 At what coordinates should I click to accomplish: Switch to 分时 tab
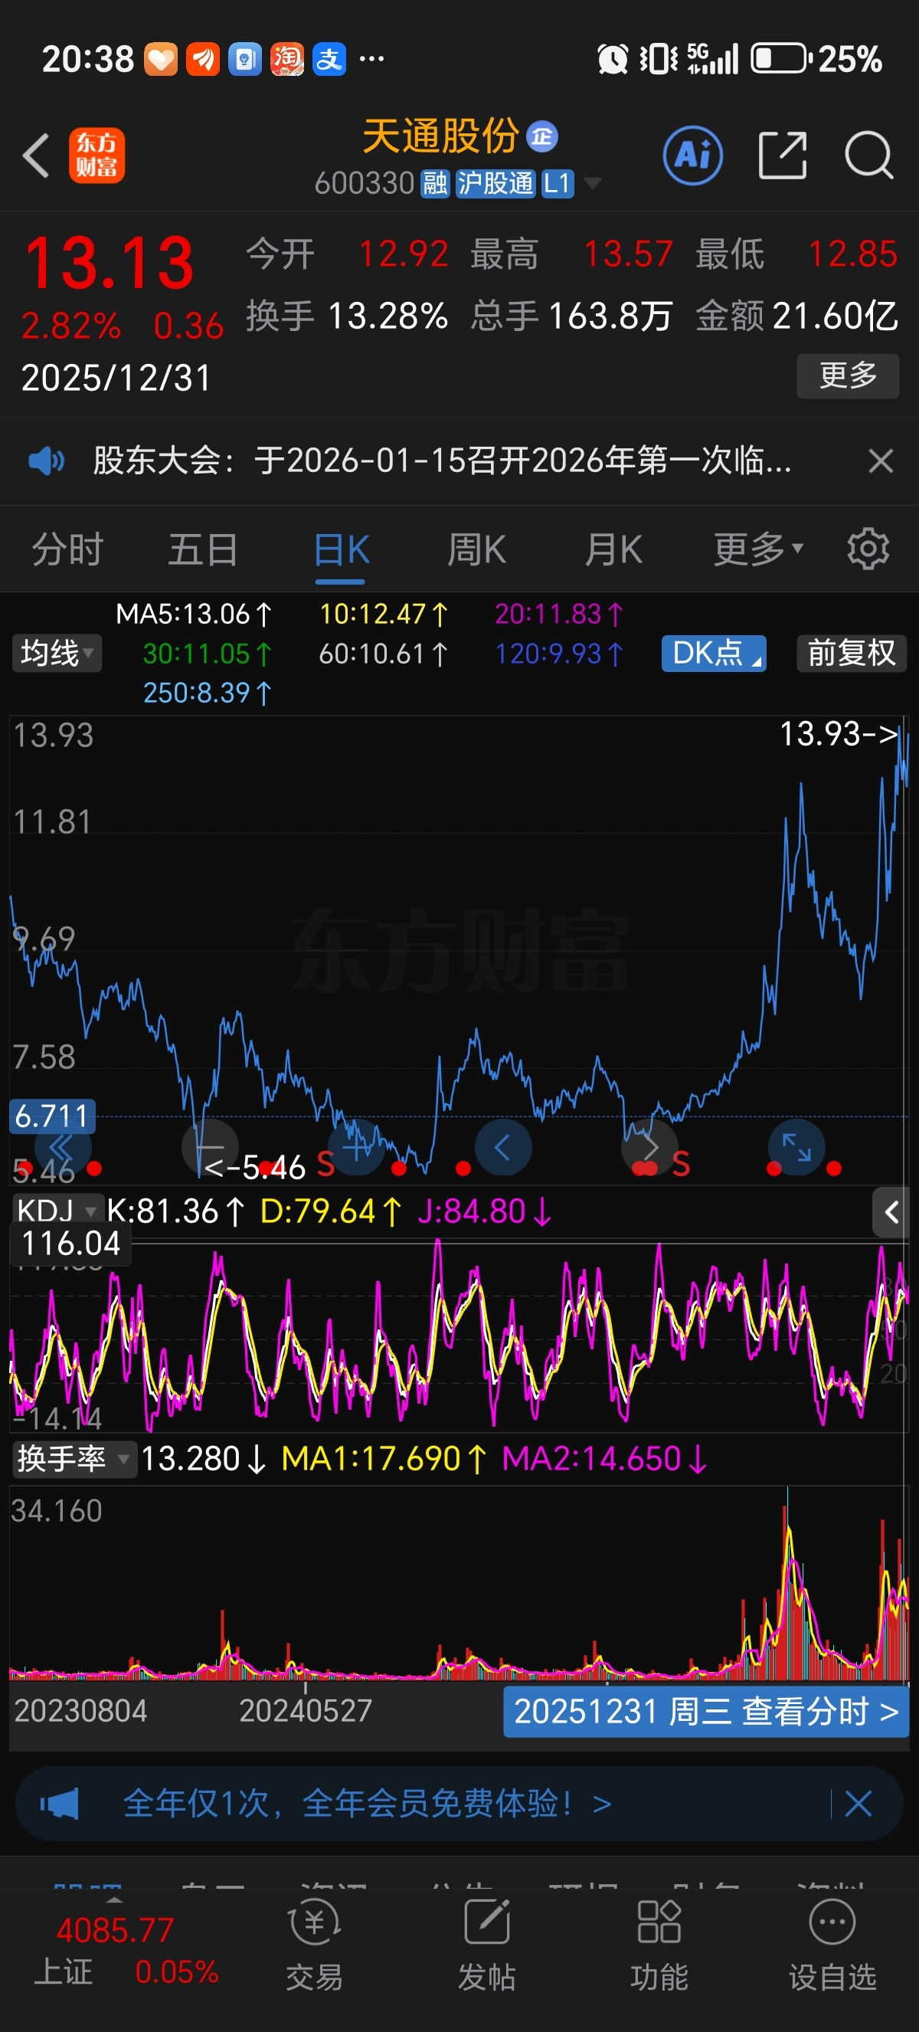point(68,549)
